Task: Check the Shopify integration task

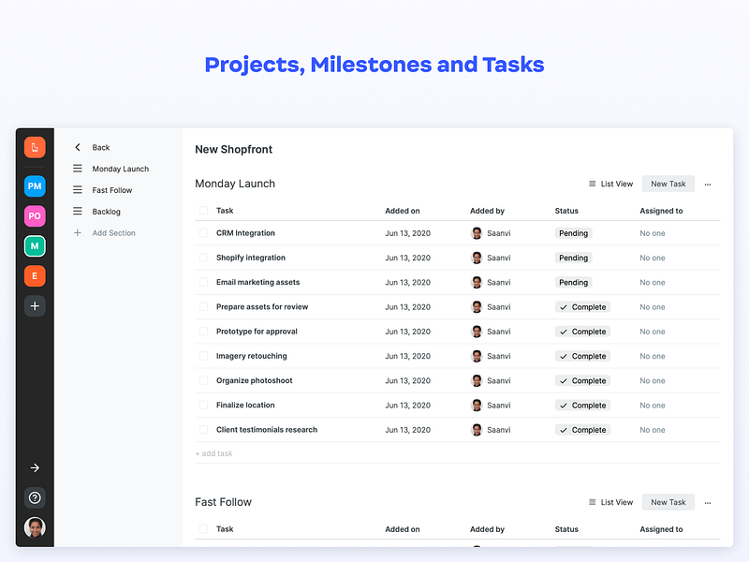Action: 203,258
